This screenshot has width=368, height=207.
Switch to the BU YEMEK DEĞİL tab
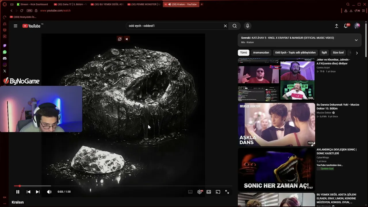click(x=107, y=4)
